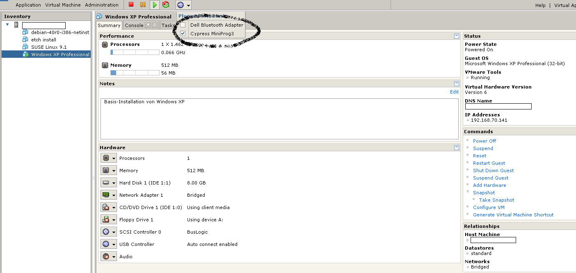Screen dimensions: 576x273
Task: Click the Memory usage bar
Action: (135, 73)
